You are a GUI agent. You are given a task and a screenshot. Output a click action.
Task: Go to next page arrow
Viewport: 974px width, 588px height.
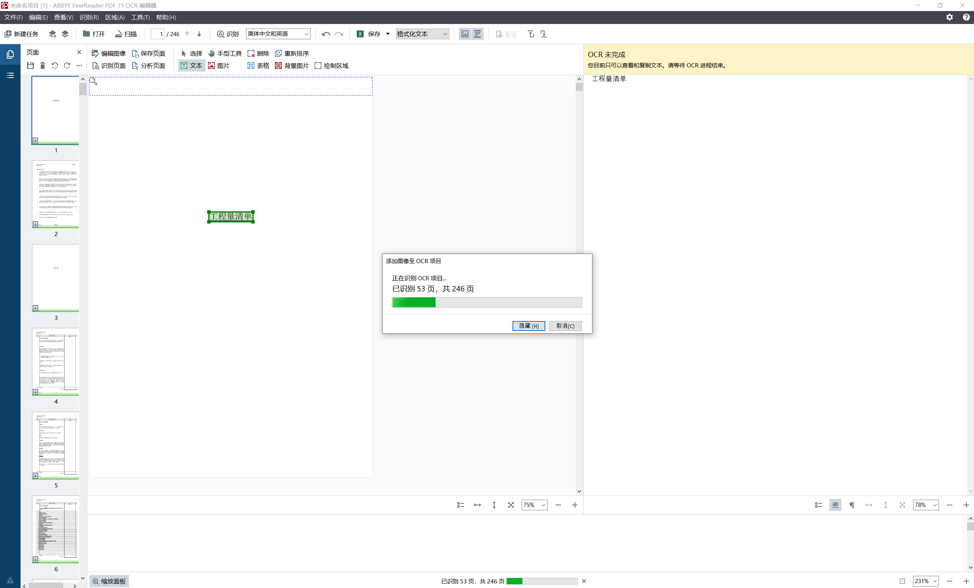(199, 34)
